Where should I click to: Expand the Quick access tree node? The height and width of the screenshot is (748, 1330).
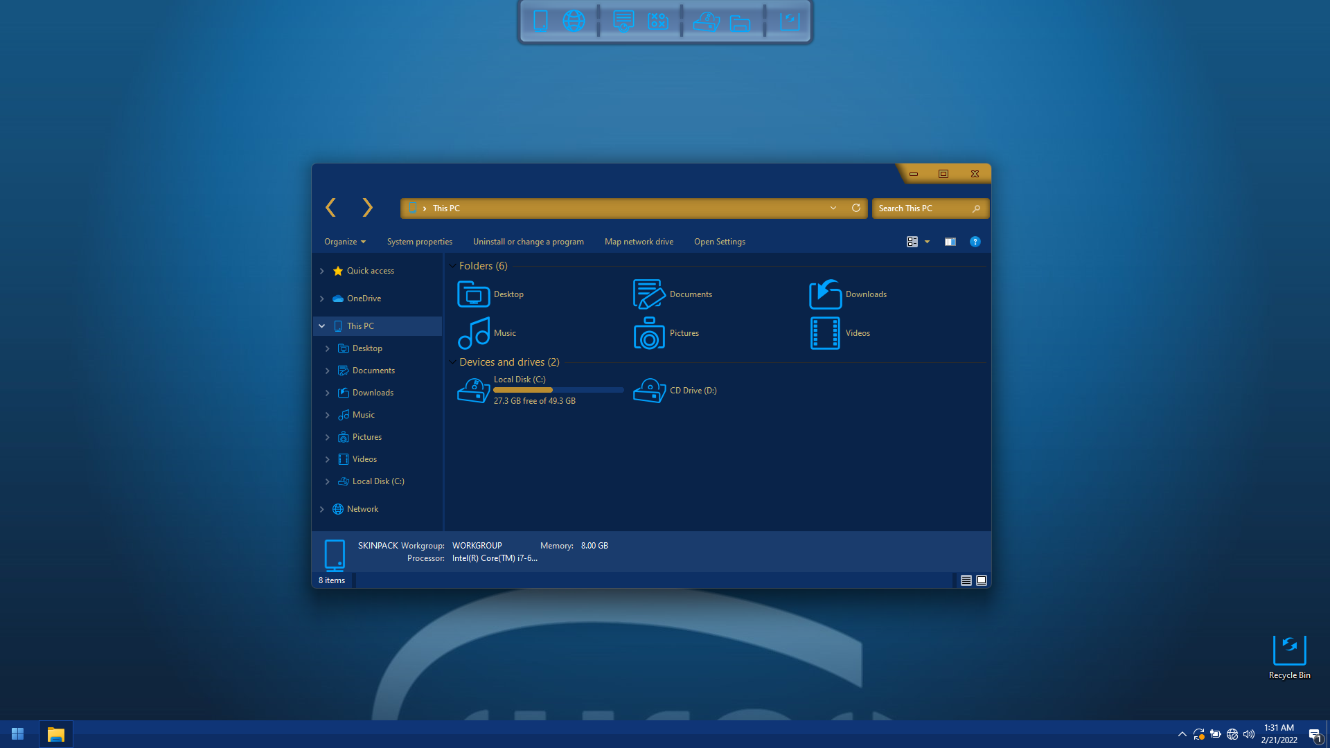click(x=321, y=271)
